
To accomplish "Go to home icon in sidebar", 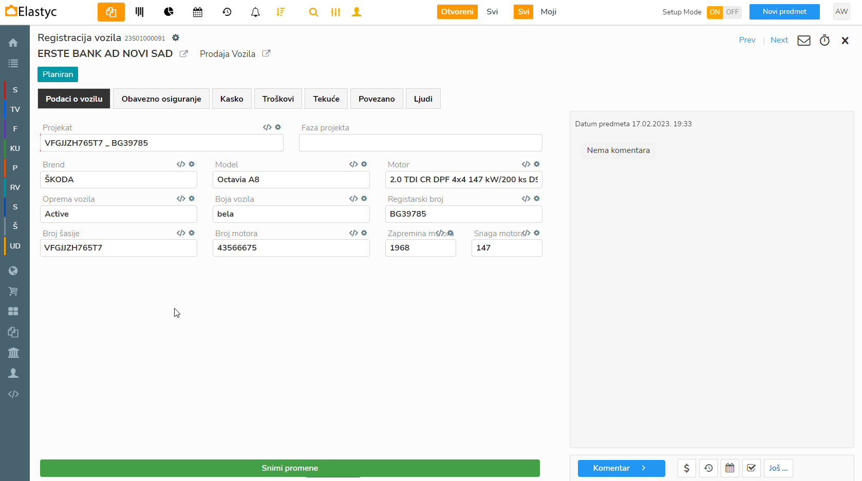I will (13, 43).
